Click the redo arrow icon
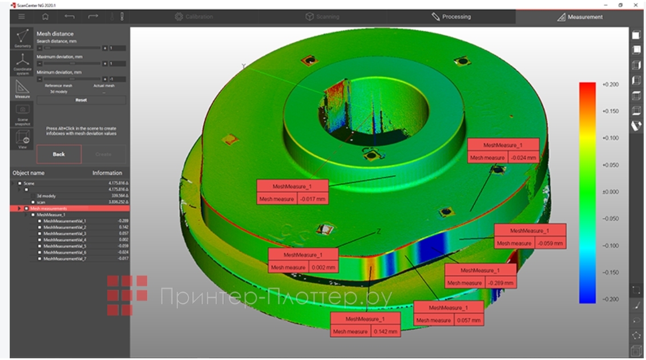Viewport: 646px width, 360px height. click(x=93, y=17)
